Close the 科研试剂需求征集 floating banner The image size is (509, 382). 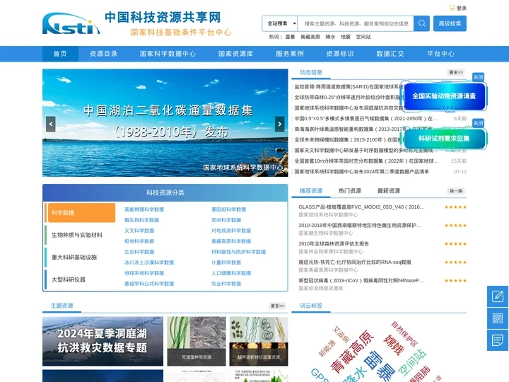tap(478, 123)
